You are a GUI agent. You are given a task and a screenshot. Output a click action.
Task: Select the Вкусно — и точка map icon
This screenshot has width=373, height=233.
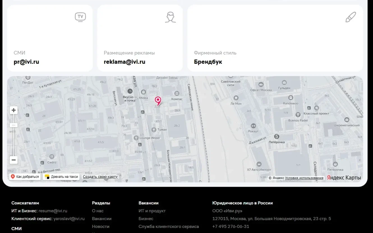pos(130,91)
